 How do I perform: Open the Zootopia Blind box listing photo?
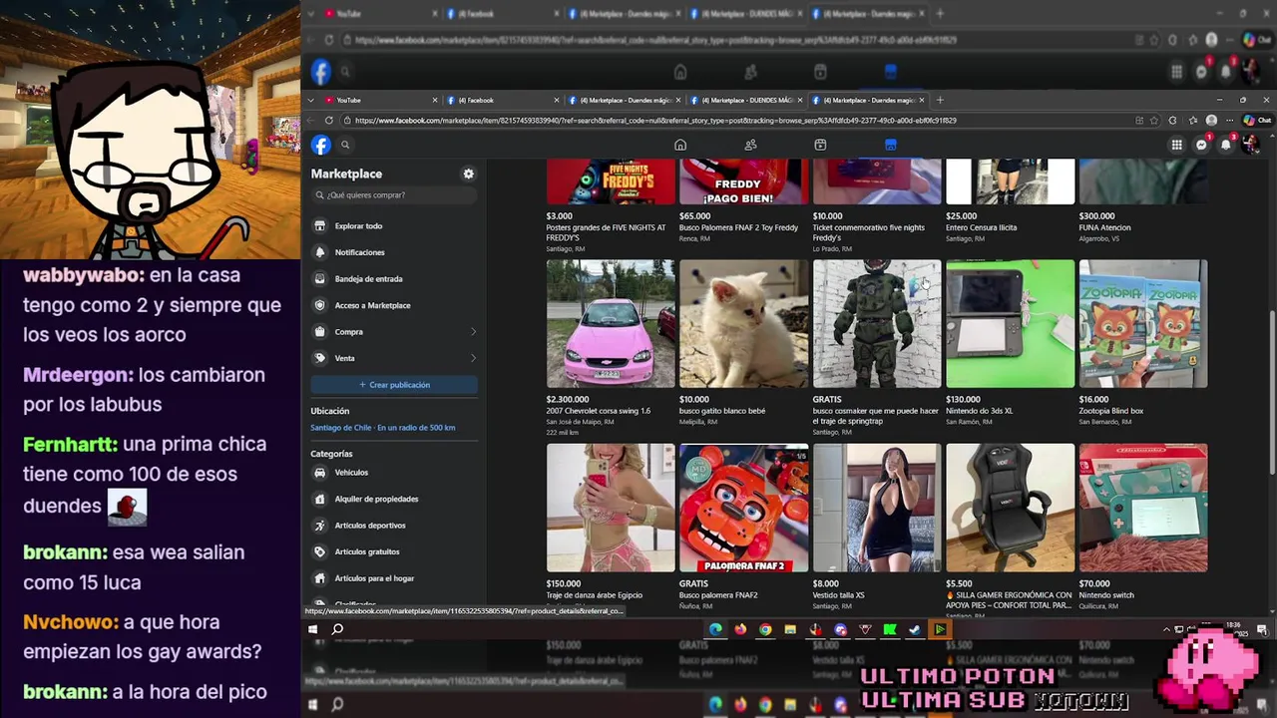(x=1143, y=324)
